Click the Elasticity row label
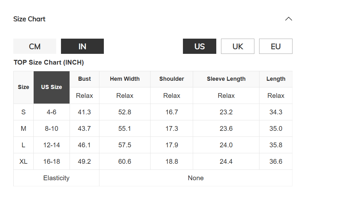 pyautogui.click(x=56, y=178)
